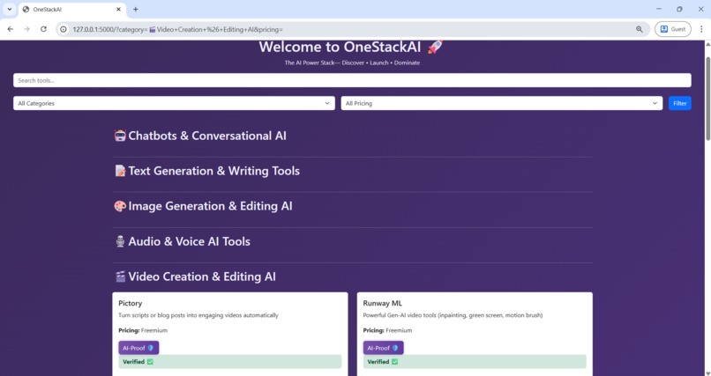The width and height of the screenshot is (711, 376).
Task: Click Verified label on Pictory card
Action: point(133,362)
